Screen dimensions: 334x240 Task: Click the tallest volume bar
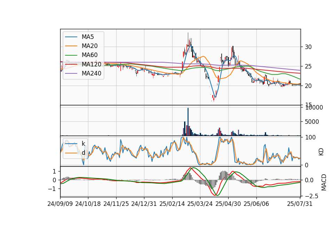point(188,122)
